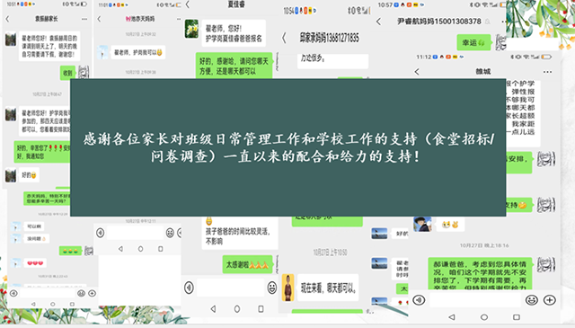This screenshot has width=575, height=328.
Task: Tap the 现在来看,哪天都可以 message bubble
Action: [x=328, y=288]
